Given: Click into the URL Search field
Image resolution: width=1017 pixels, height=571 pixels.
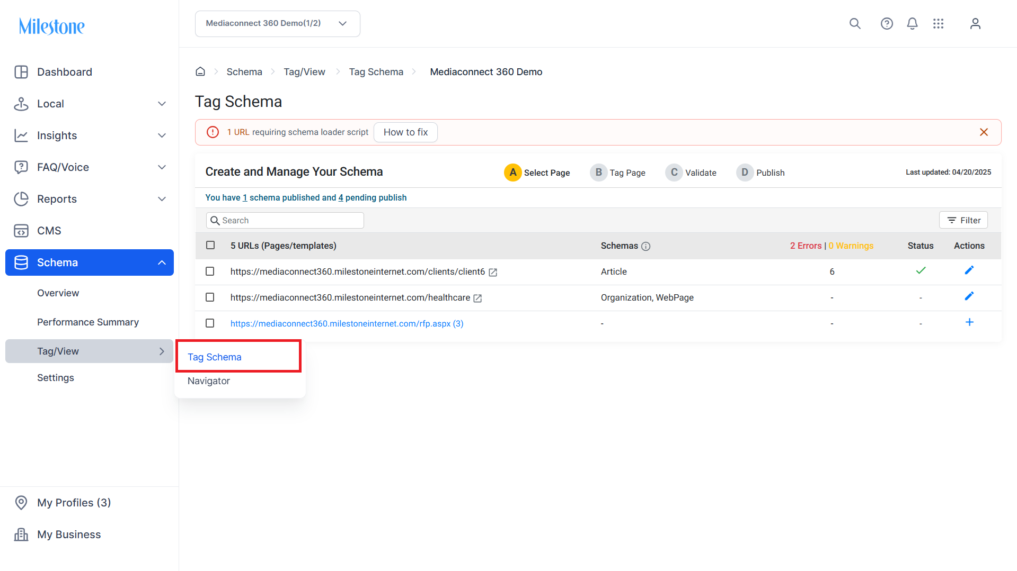Looking at the screenshot, I should pyautogui.click(x=285, y=221).
